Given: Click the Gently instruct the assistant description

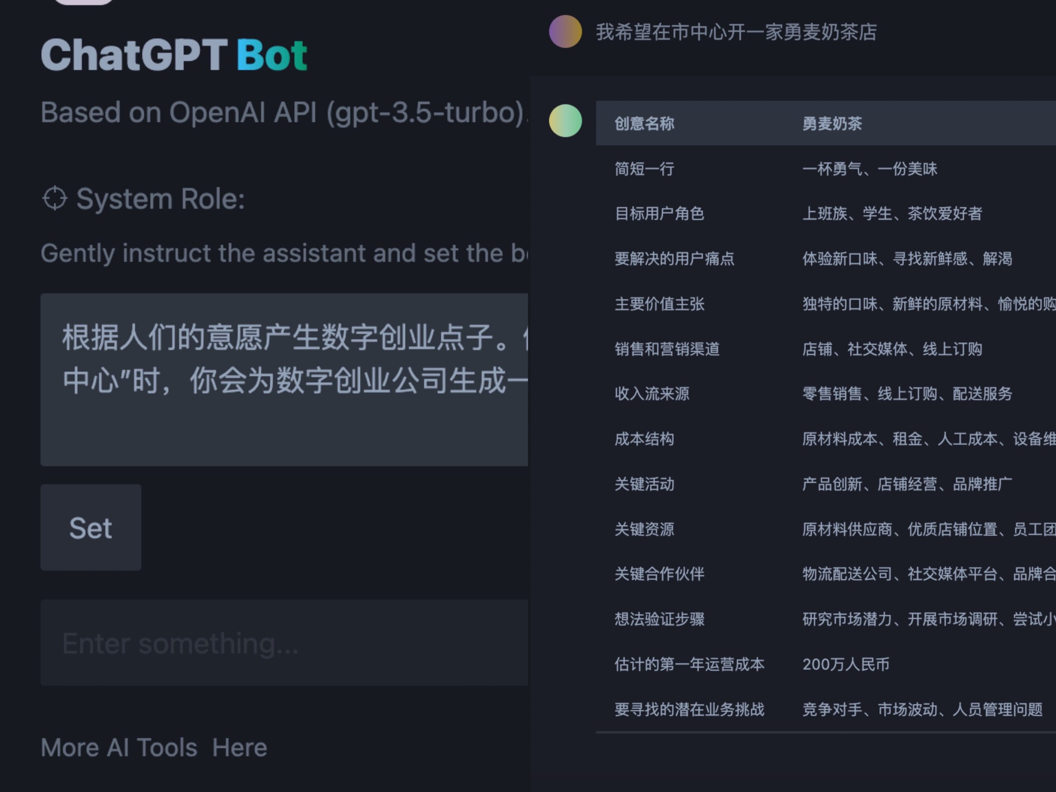Looking at the screenshot, I should (x=285, y=253).
